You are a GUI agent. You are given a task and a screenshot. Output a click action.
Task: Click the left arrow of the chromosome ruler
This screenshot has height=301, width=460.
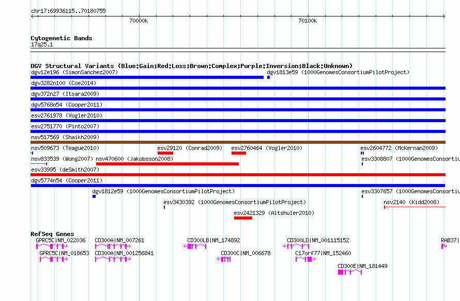pos(33,16)
